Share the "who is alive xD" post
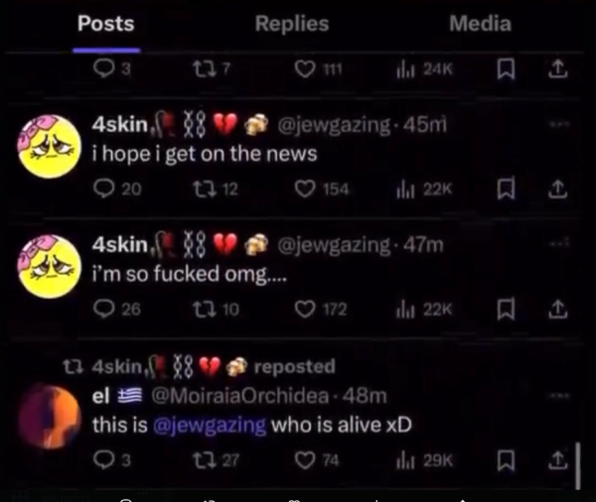596x502 pixels. (x=557, y=459)
